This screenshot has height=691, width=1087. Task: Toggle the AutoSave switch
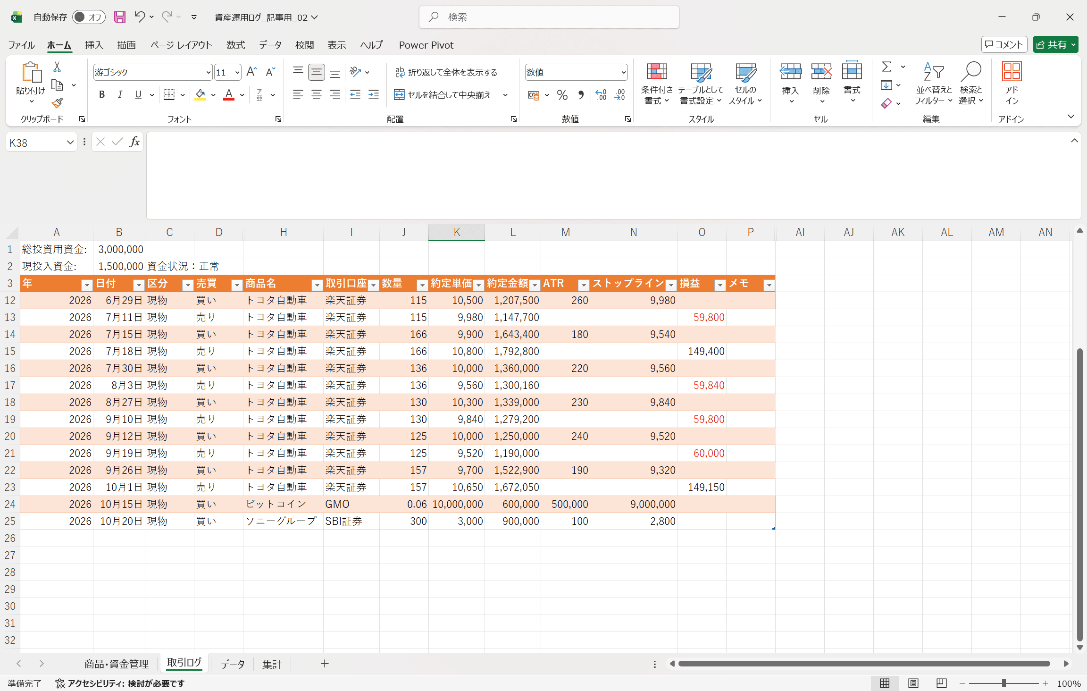89,17
